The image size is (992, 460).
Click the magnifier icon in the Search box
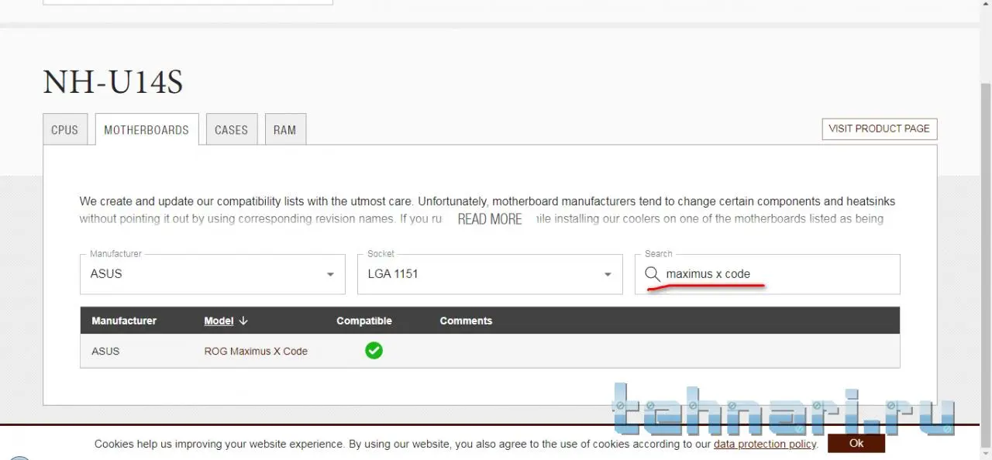pos(653,274)
